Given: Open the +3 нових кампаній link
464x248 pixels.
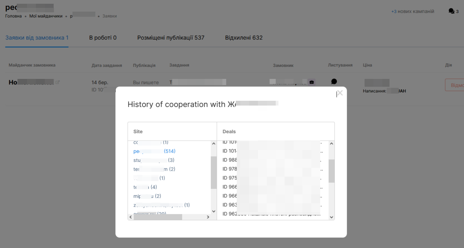Looking at the screenshot, I should (413, 12).
